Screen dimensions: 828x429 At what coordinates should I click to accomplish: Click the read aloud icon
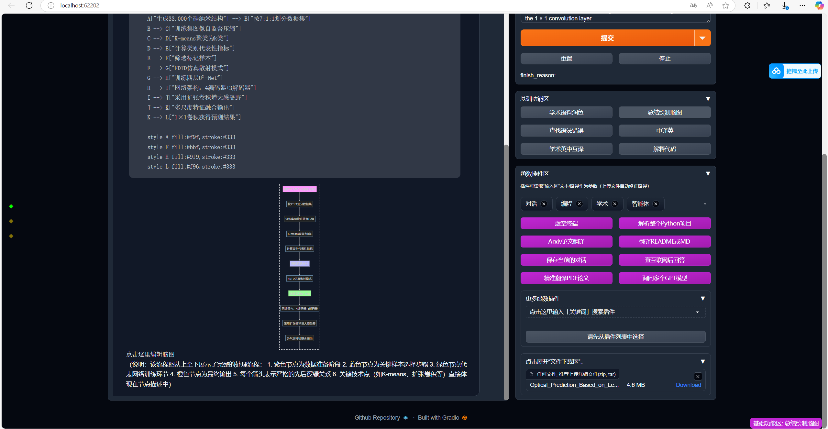pos(710,5)
